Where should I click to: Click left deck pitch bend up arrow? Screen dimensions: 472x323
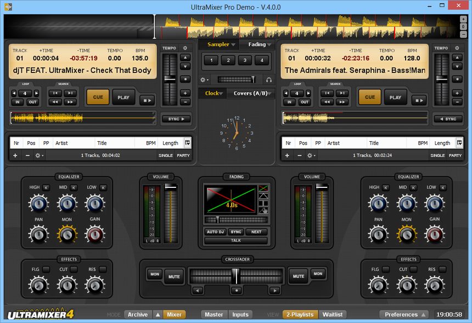[x=185, y=57]
